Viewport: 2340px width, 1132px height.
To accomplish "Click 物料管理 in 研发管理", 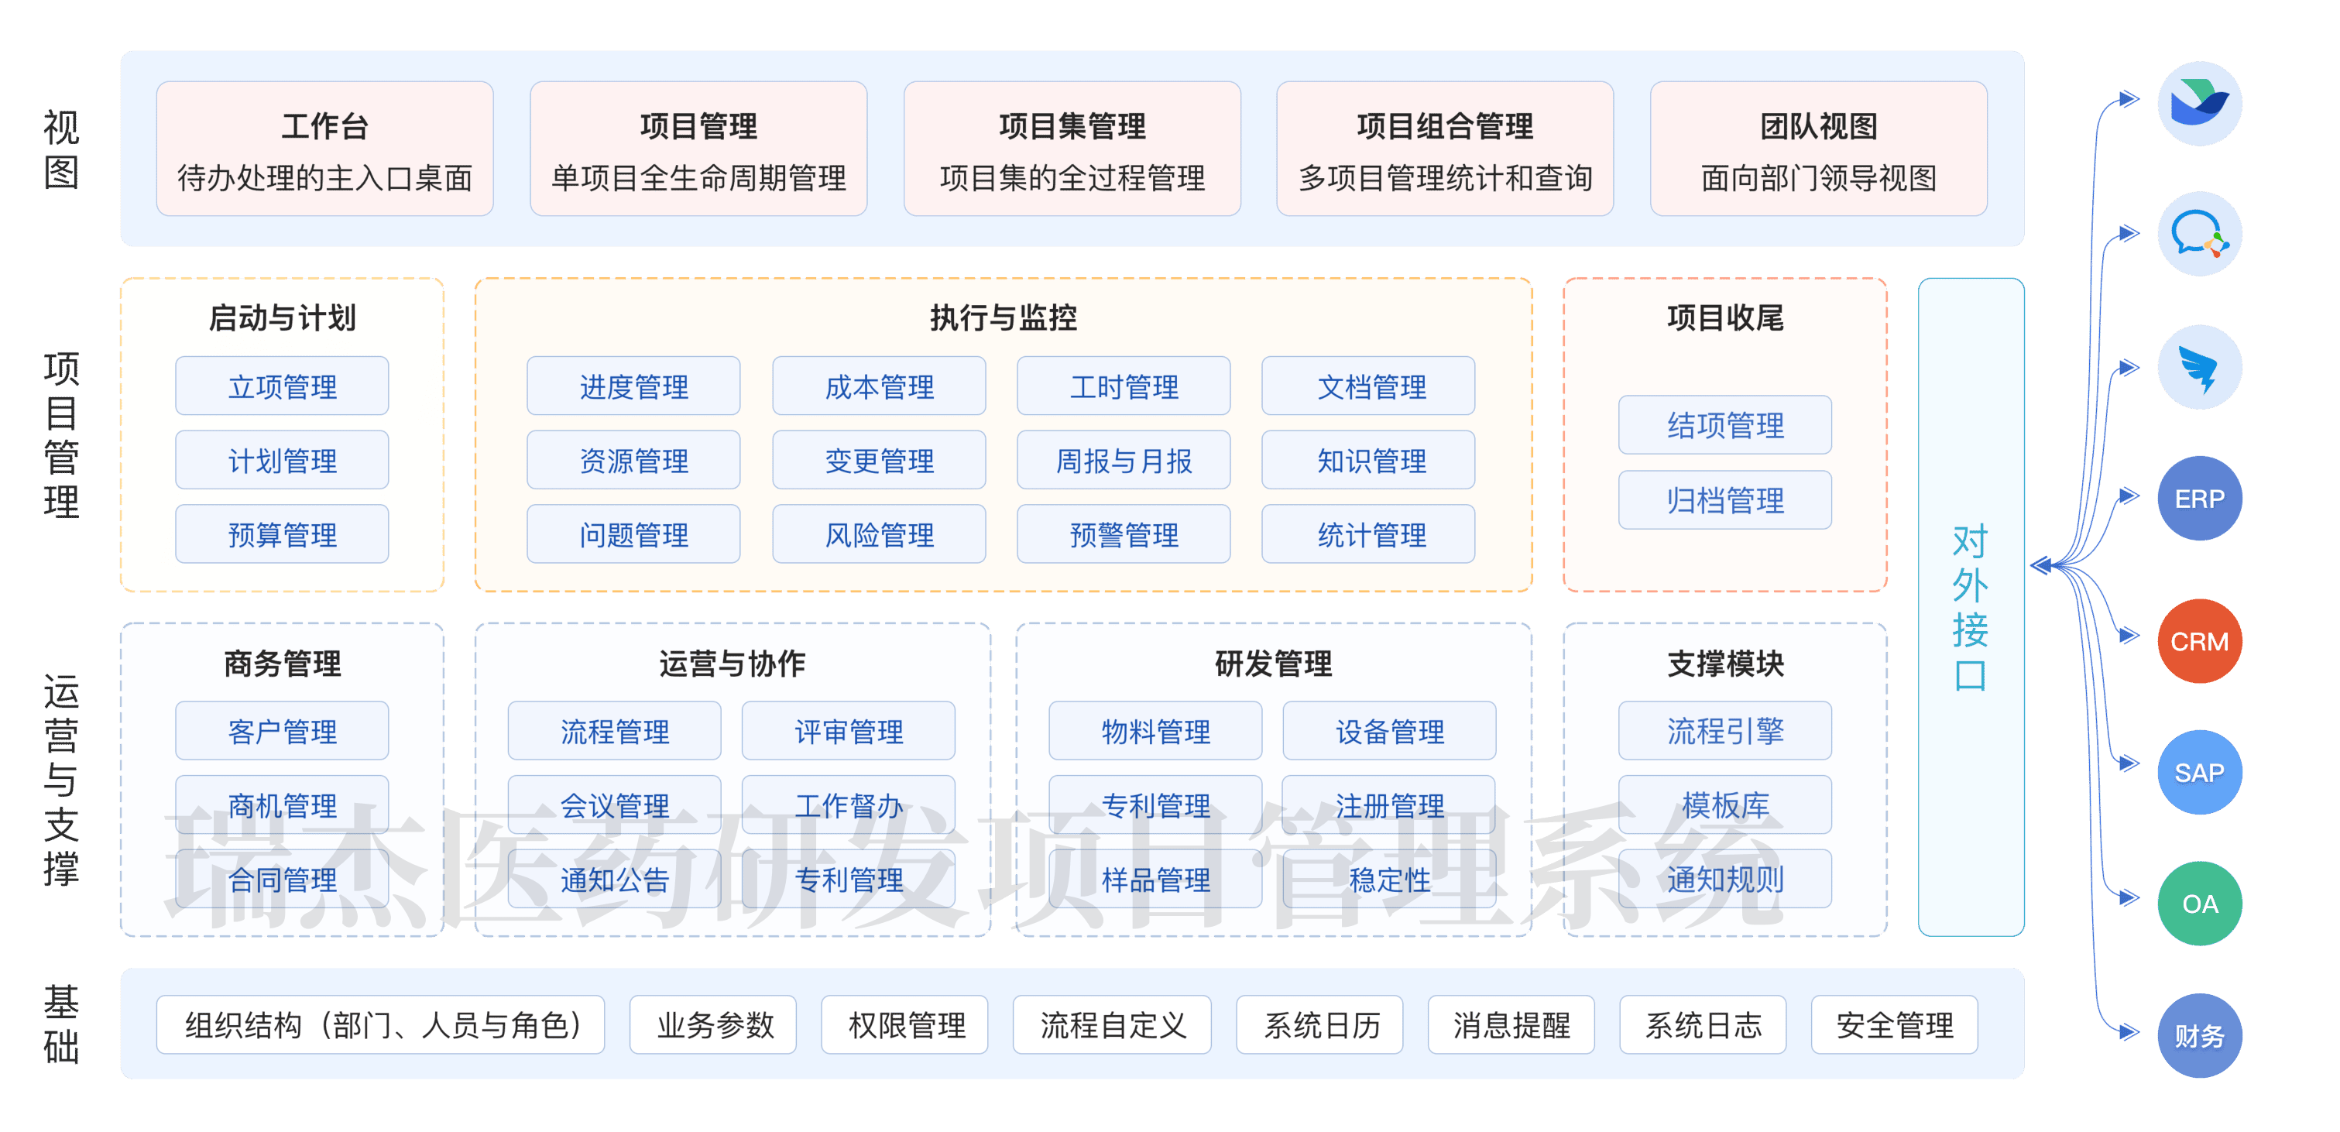I will [1155, 730].
